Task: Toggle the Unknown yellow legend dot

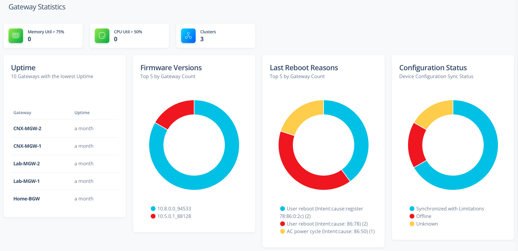Action: pos(412,224)
